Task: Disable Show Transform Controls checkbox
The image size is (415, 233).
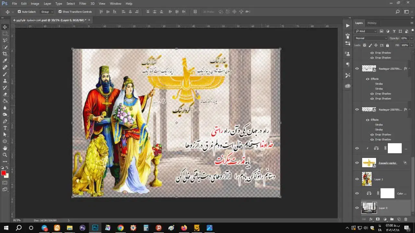Action: pos(60,12)
